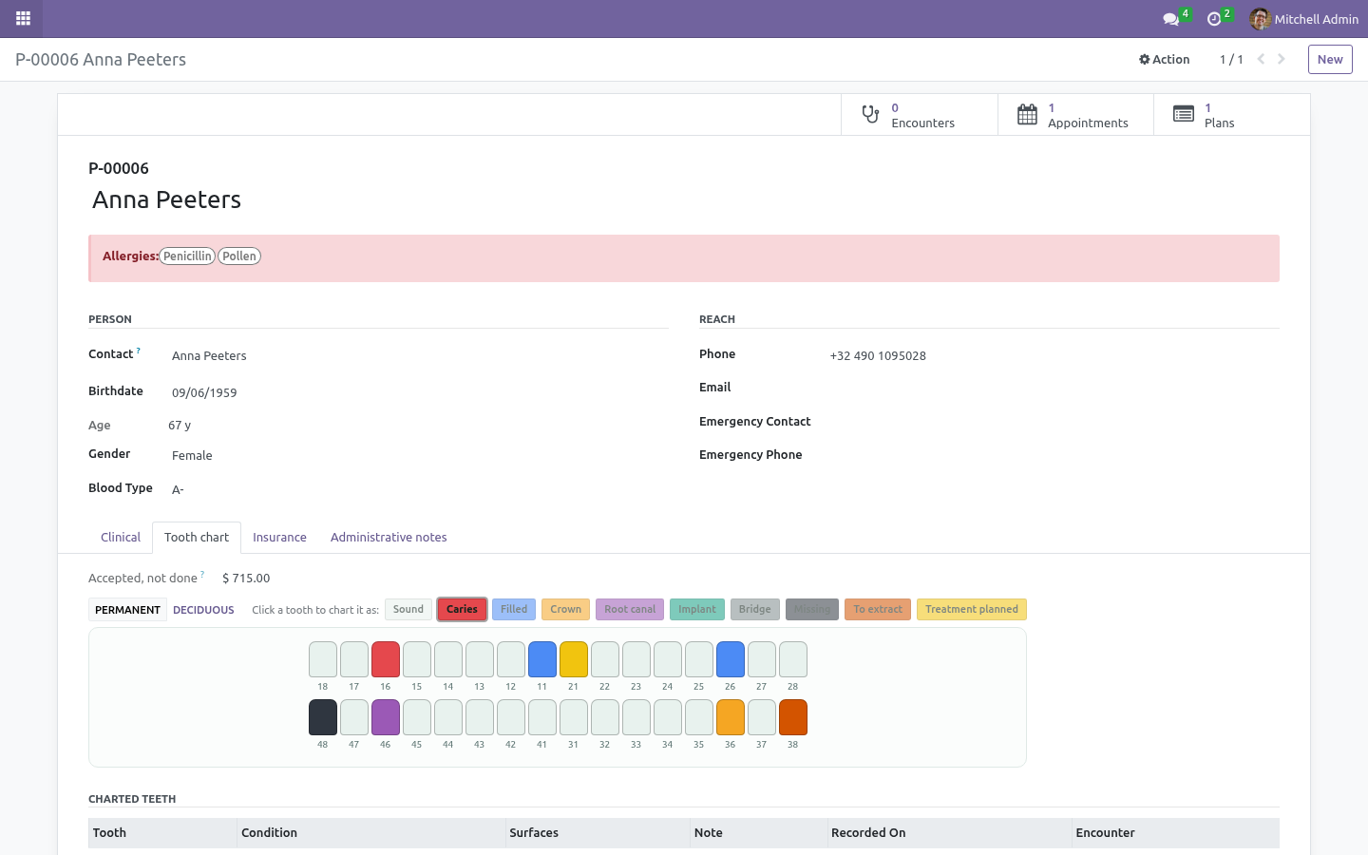Image resolution: width=1368 pixels, height=855 pixels.
Task: Go to next record arrow
Action: click(x=1281, y=59)
